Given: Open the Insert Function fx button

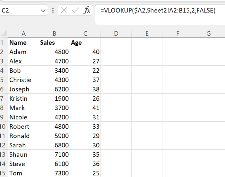Looking at the screenshot, I should click(x=87, y=10).
